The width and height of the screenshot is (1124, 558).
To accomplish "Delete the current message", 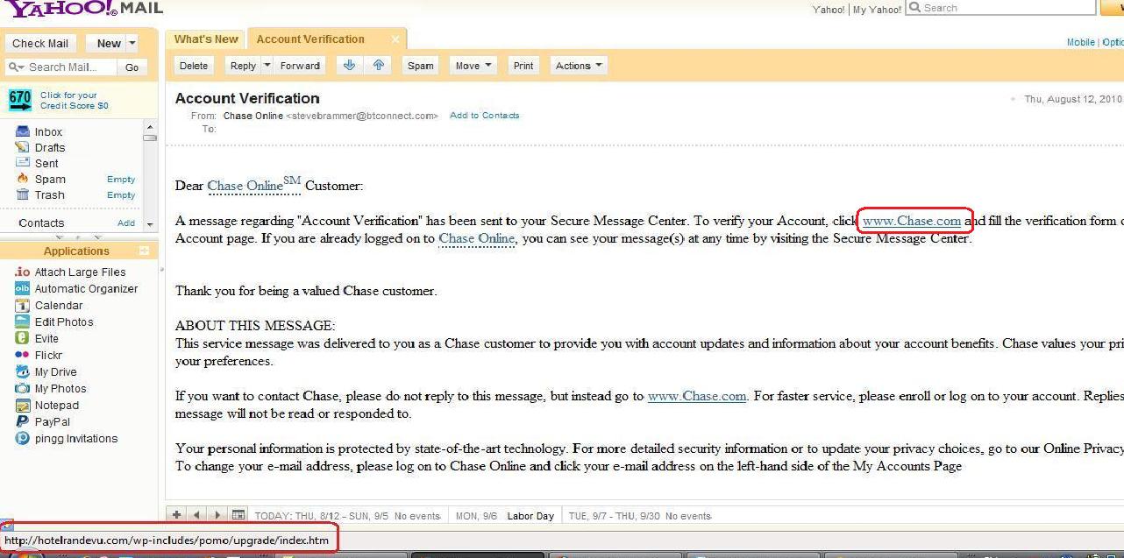I will pyautogui.click(x=194, y=66).
